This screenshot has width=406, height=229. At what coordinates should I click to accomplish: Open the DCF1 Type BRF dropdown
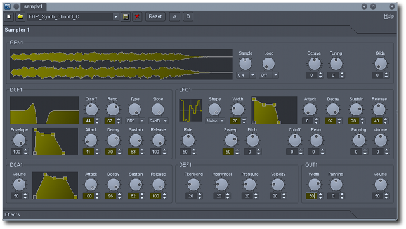(135, 121)
